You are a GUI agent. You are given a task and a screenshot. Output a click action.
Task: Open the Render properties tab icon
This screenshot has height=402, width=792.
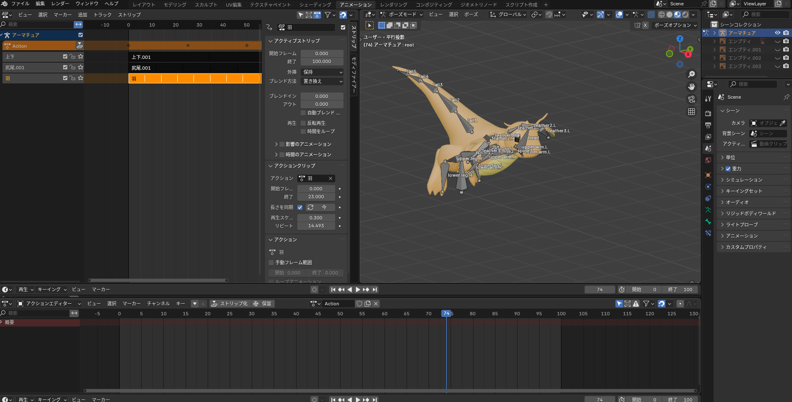708,113
